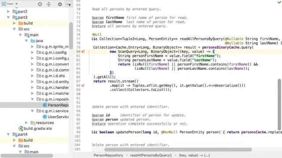Collapse the part3 main folder

pyautogui.click(x=20, y=35)
